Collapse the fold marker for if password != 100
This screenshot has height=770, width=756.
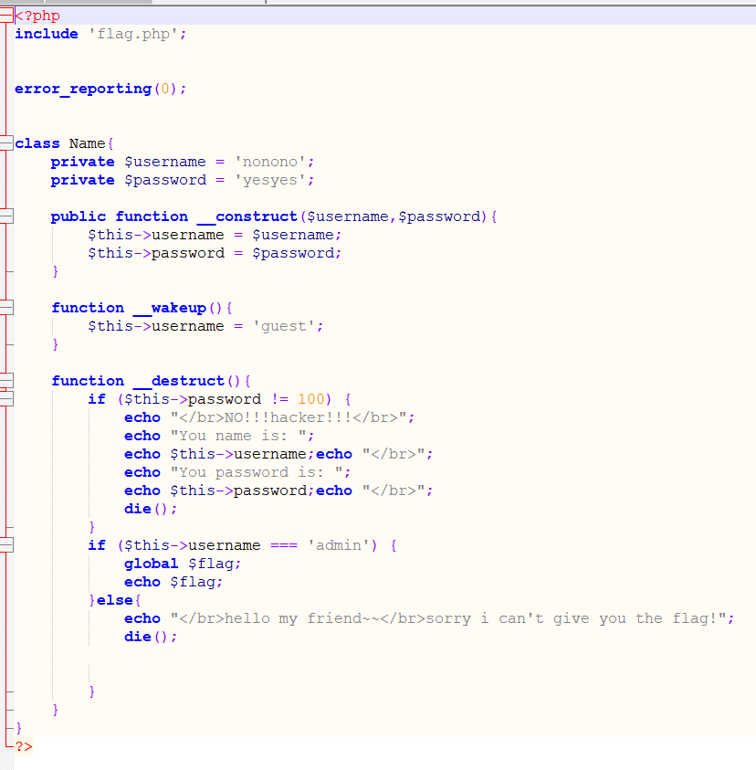[x=5, y=399]
